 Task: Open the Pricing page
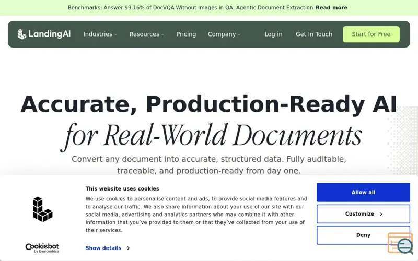(186, 34)
